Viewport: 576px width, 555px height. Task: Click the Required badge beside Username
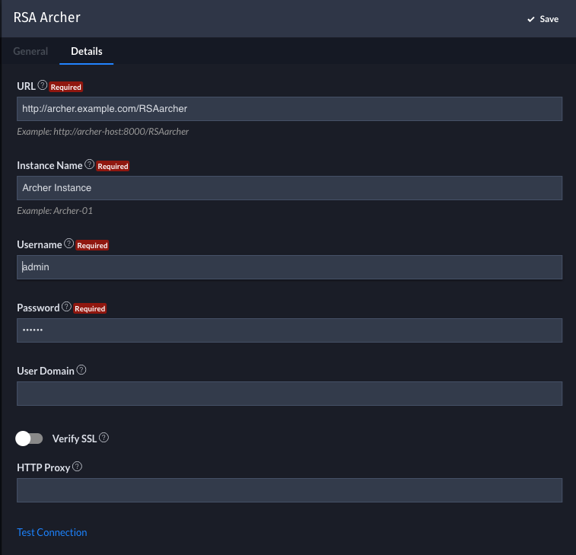[92, 245]
